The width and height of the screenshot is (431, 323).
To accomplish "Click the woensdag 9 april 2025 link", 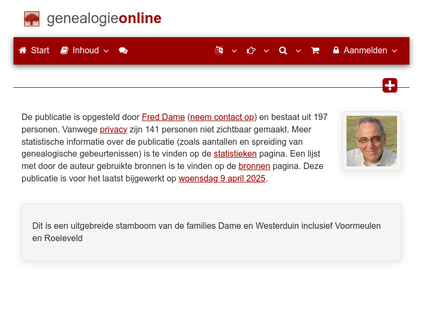I will tap(222, 178).
